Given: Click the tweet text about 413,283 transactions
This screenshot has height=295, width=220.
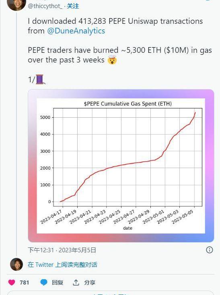Looking at the screenshot, I should coord(115,26).
